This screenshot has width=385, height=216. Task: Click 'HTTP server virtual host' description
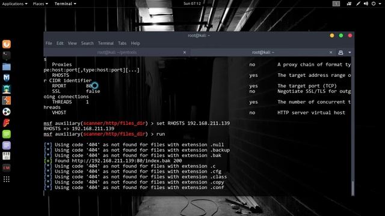(311, 113)
